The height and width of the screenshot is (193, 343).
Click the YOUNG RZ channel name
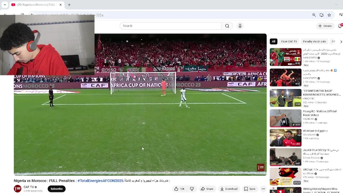click(308, 119)
